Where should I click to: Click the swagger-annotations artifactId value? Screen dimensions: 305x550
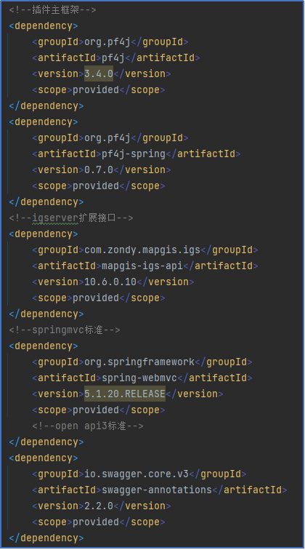157,490
